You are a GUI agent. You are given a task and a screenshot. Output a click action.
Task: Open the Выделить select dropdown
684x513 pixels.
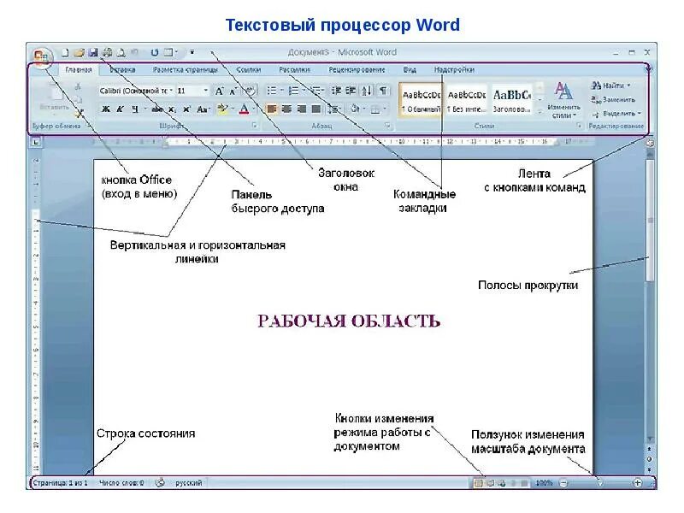tap(616, 114)
